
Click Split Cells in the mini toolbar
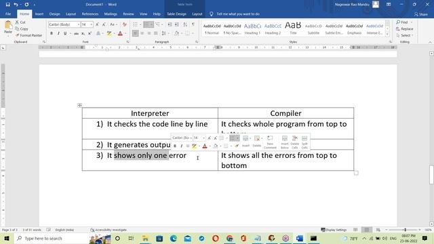pyautogui.click(x=304, y=142)
